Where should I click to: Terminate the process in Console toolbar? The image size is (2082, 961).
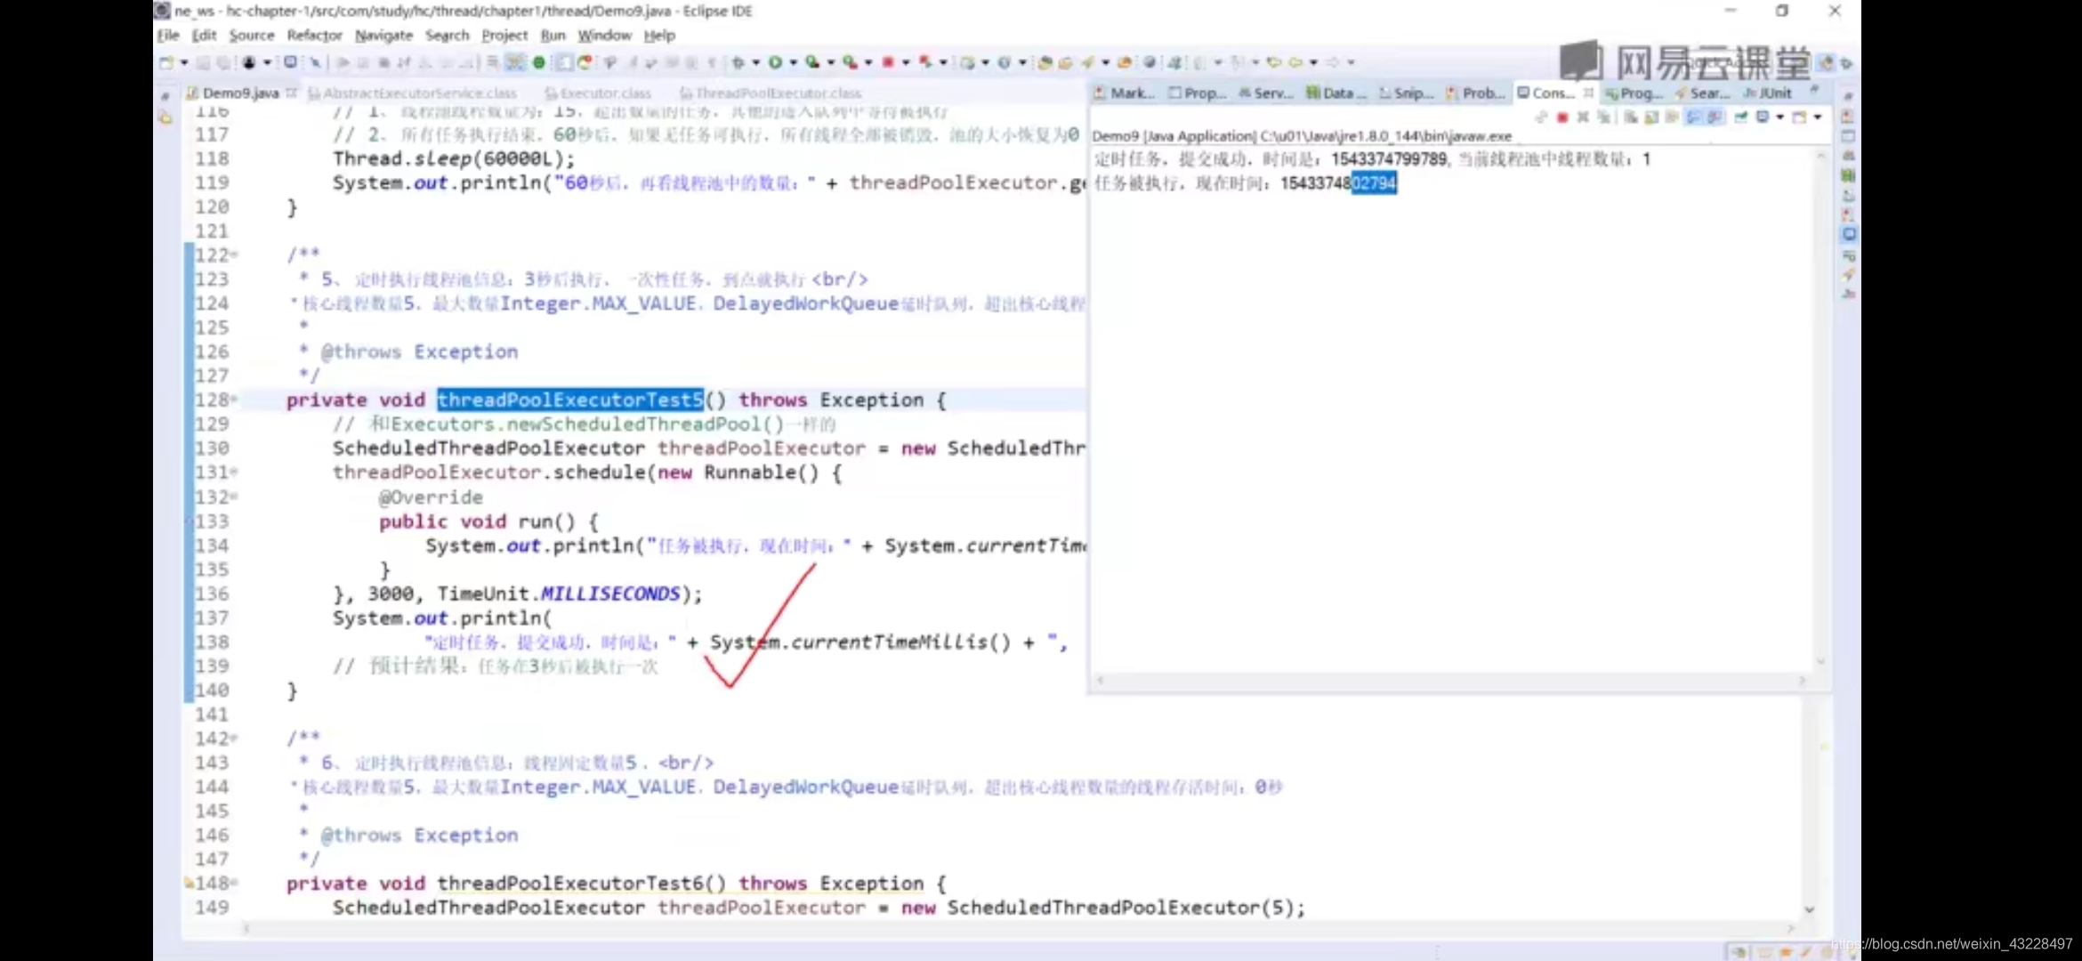tap(1562, 117)
